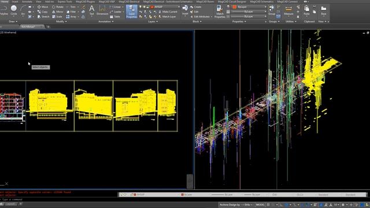Screen dimensions: 370x208
Task: Open workspace switching gear in status bar
Action: pos(343,205)
